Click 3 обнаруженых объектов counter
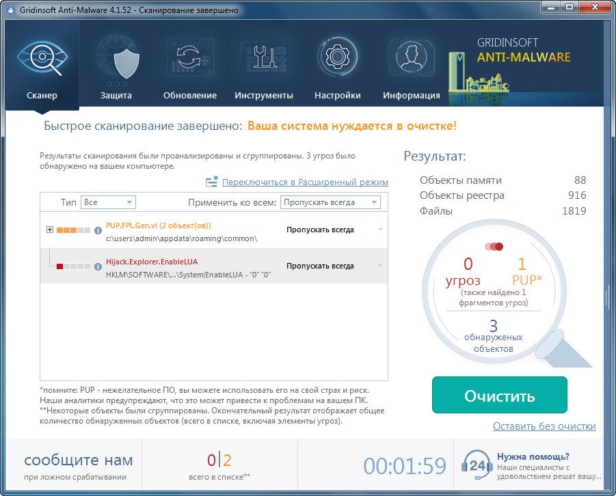Viewport: 616px width, 496px height. pos(494,335)
